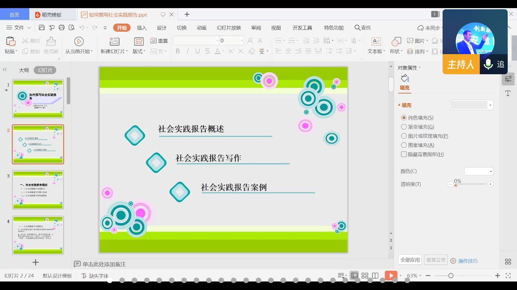Click the Save icon in quick toolbar
This screenshot has width=517, height=290.
[42, 27]
